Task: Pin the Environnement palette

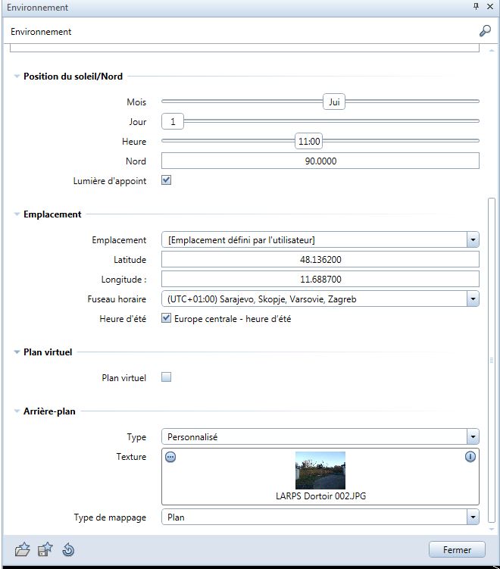Action: pos(476,6)
